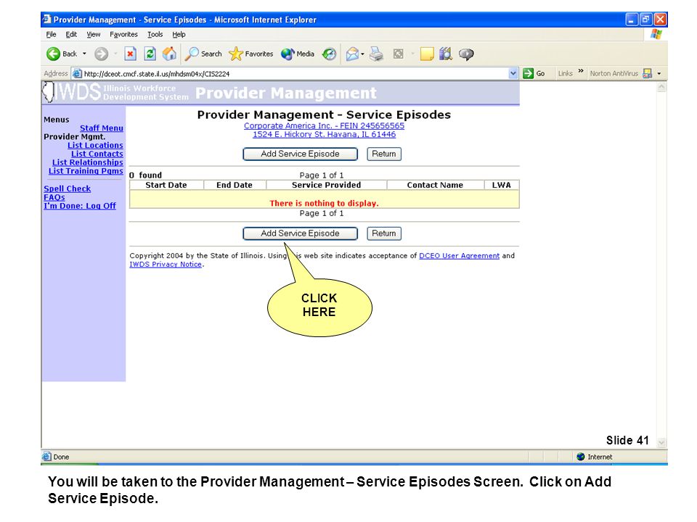Click the Forward arrow icon in the toolbar
The height and width of the screenshot is (522, 697).
point(102,54)
